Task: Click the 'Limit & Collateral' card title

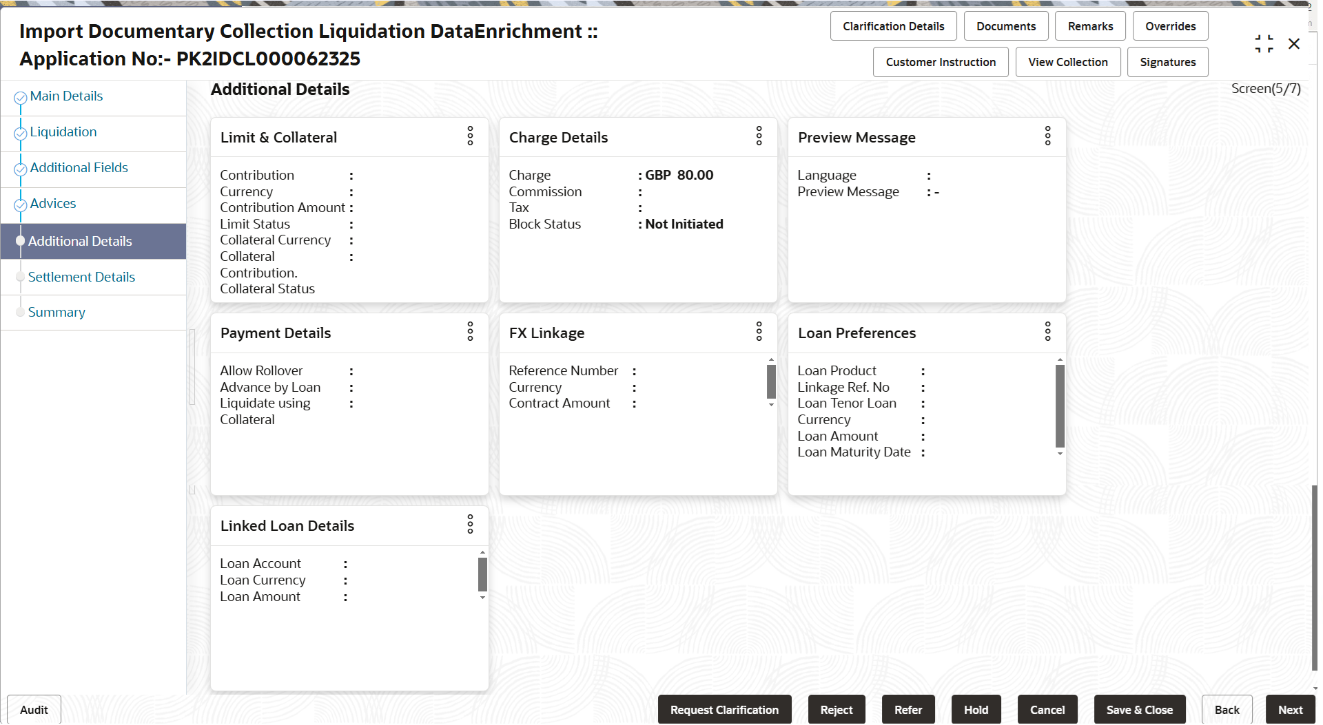Action: click(278, 138)
